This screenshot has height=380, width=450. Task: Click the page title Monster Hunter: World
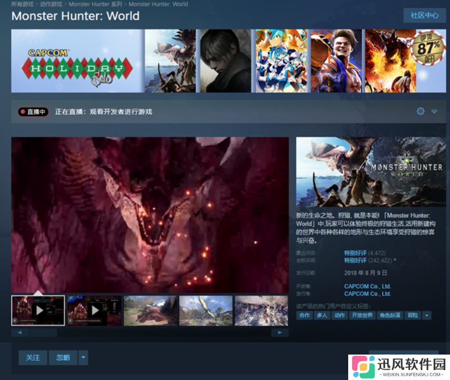(x=75, y=16)
